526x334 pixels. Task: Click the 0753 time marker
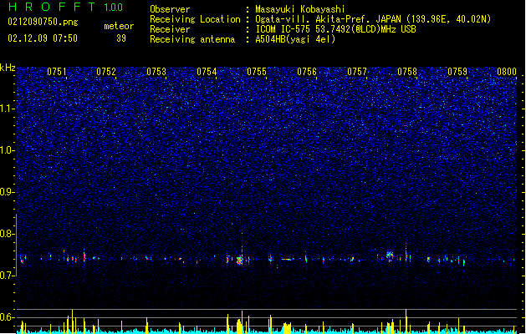coord(156,72)
